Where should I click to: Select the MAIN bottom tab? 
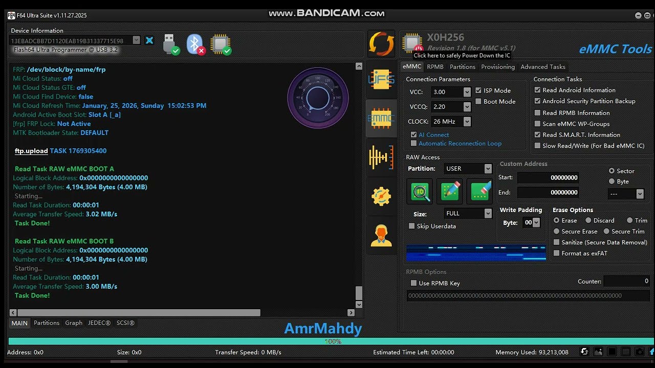point(19,323)
